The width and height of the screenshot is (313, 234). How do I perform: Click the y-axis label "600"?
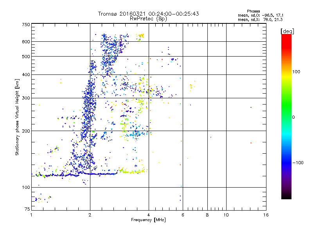[x=26, y=42]
